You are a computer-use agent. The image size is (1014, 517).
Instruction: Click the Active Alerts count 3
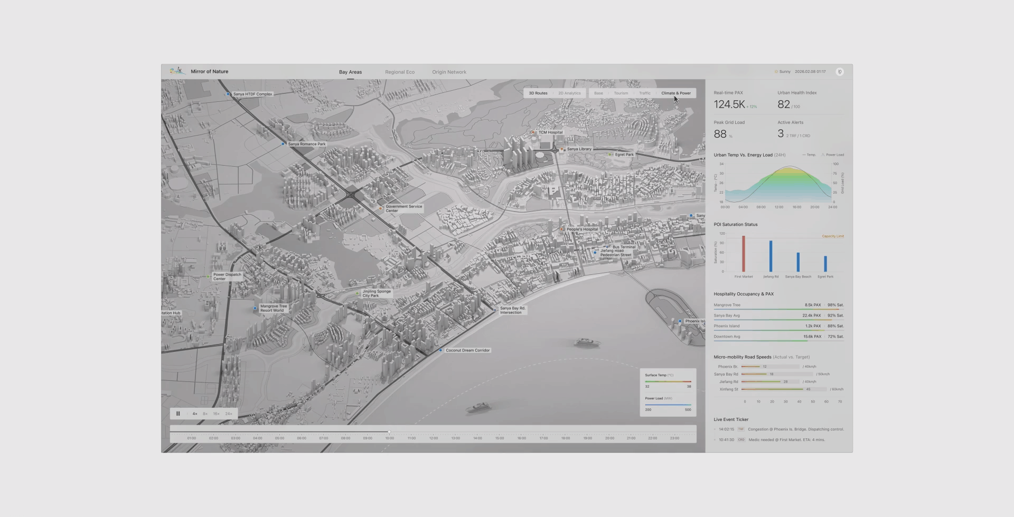click(x=781, y=133)
